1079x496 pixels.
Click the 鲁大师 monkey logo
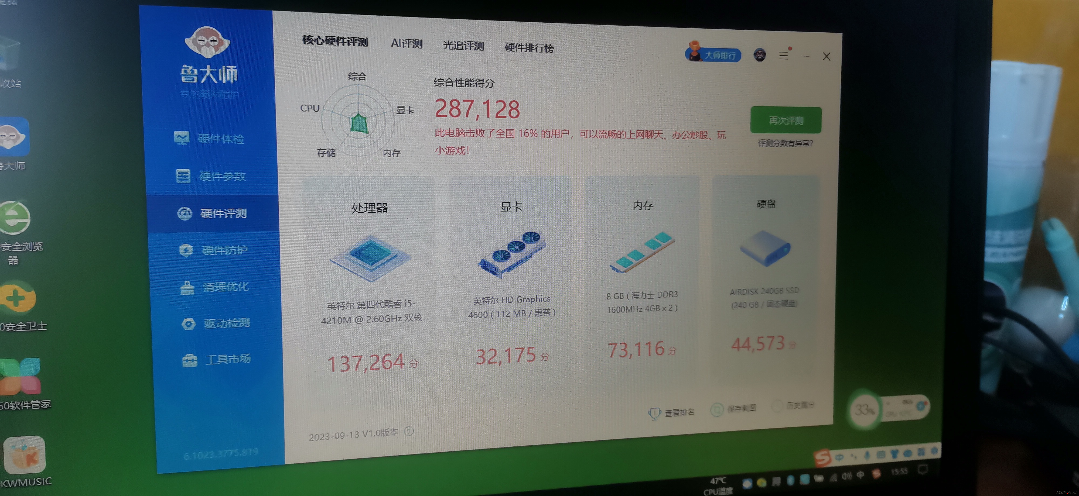pyautogui.click(x=207, y=42)
